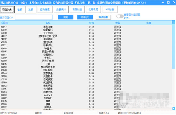Viewport: 176px width, 115px height.
Task: Sort by the 项目ID column header
Action: tap(4, 23)
